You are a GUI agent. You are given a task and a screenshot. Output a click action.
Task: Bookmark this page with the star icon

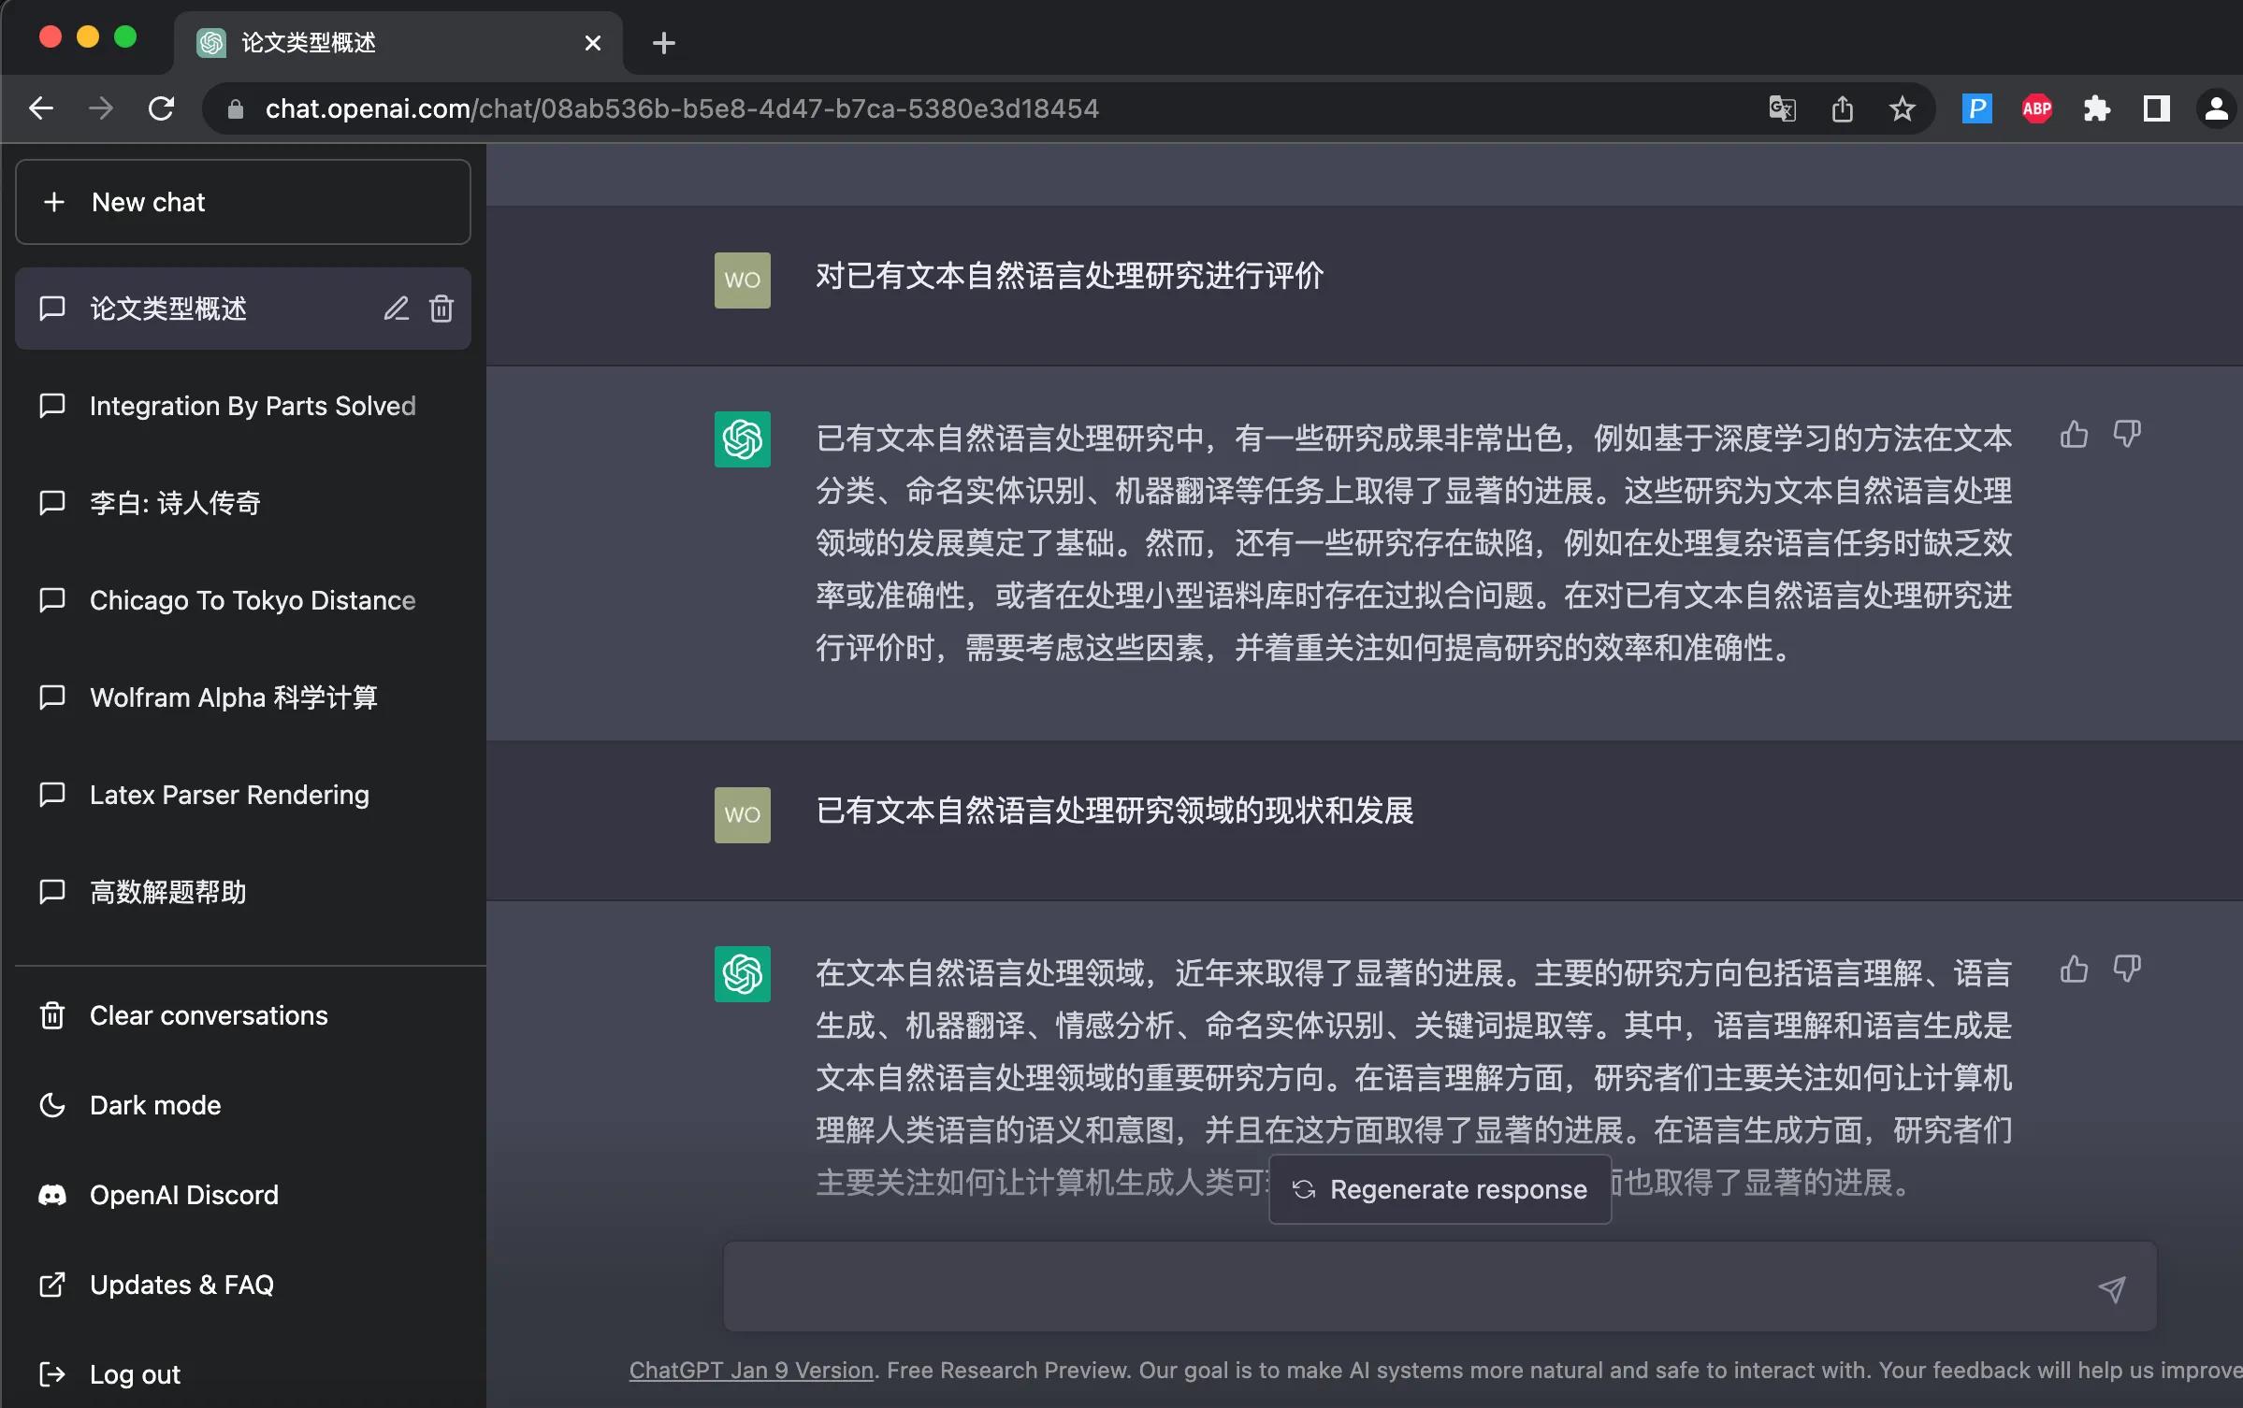click(x=1902, y=108)
